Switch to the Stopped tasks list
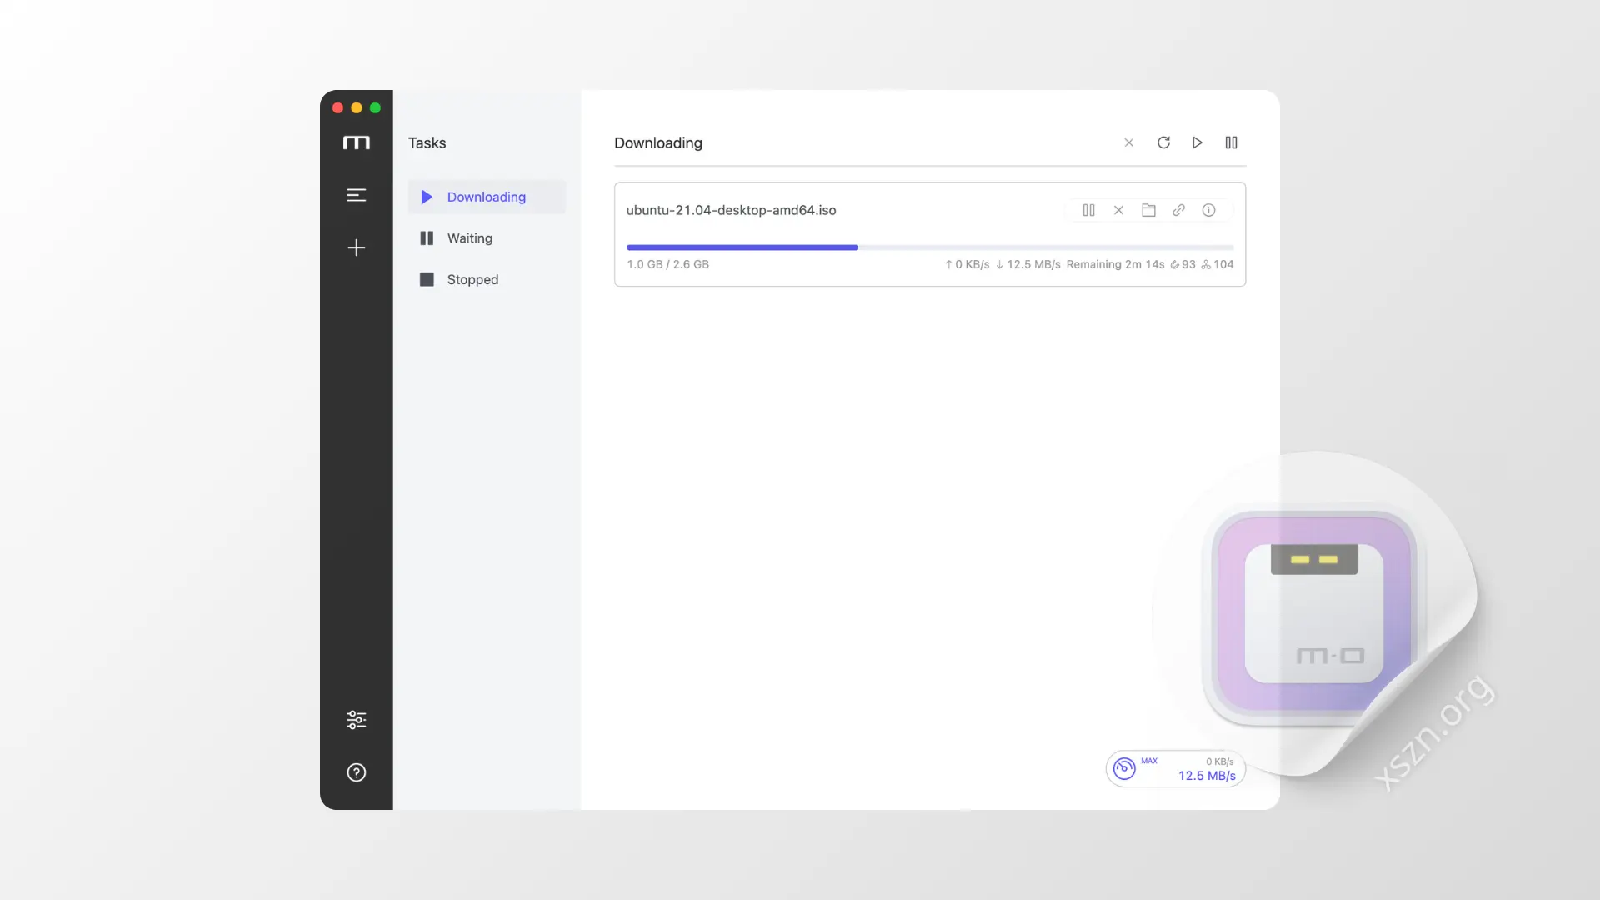Screen dimensions: 1600x900 coord(487,279)
